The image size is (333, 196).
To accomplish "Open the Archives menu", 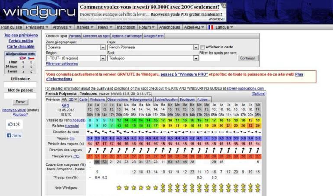I will click(x=62, y=27).
